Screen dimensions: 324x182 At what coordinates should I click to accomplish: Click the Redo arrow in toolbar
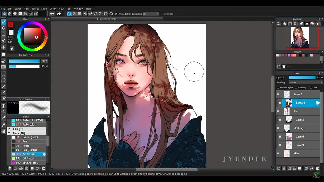[x=59, y=14]
